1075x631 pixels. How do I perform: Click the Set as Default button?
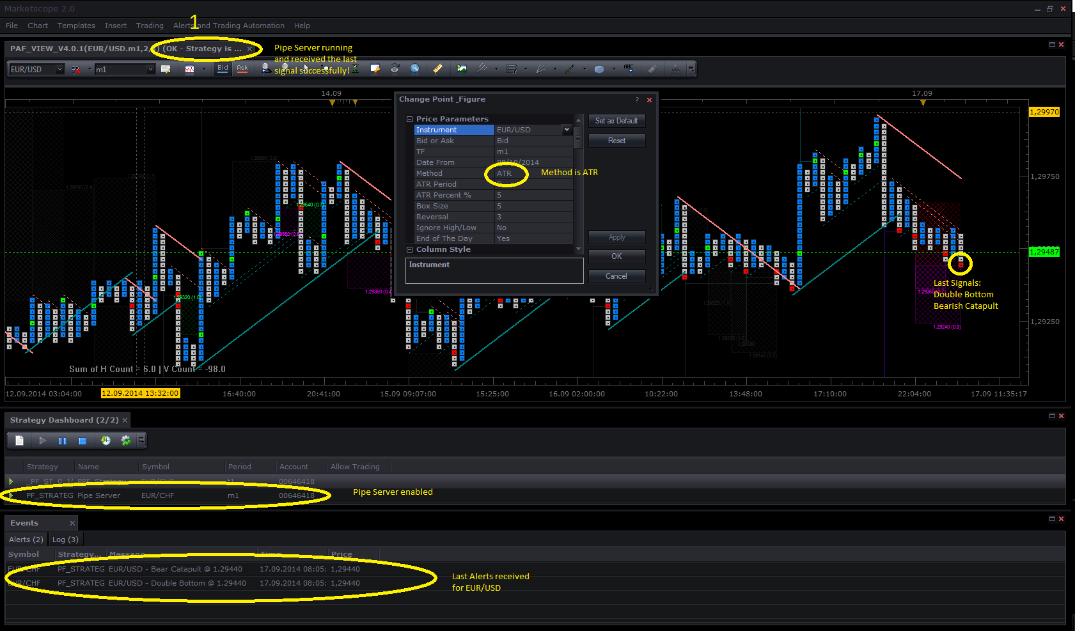click(616, 121)
